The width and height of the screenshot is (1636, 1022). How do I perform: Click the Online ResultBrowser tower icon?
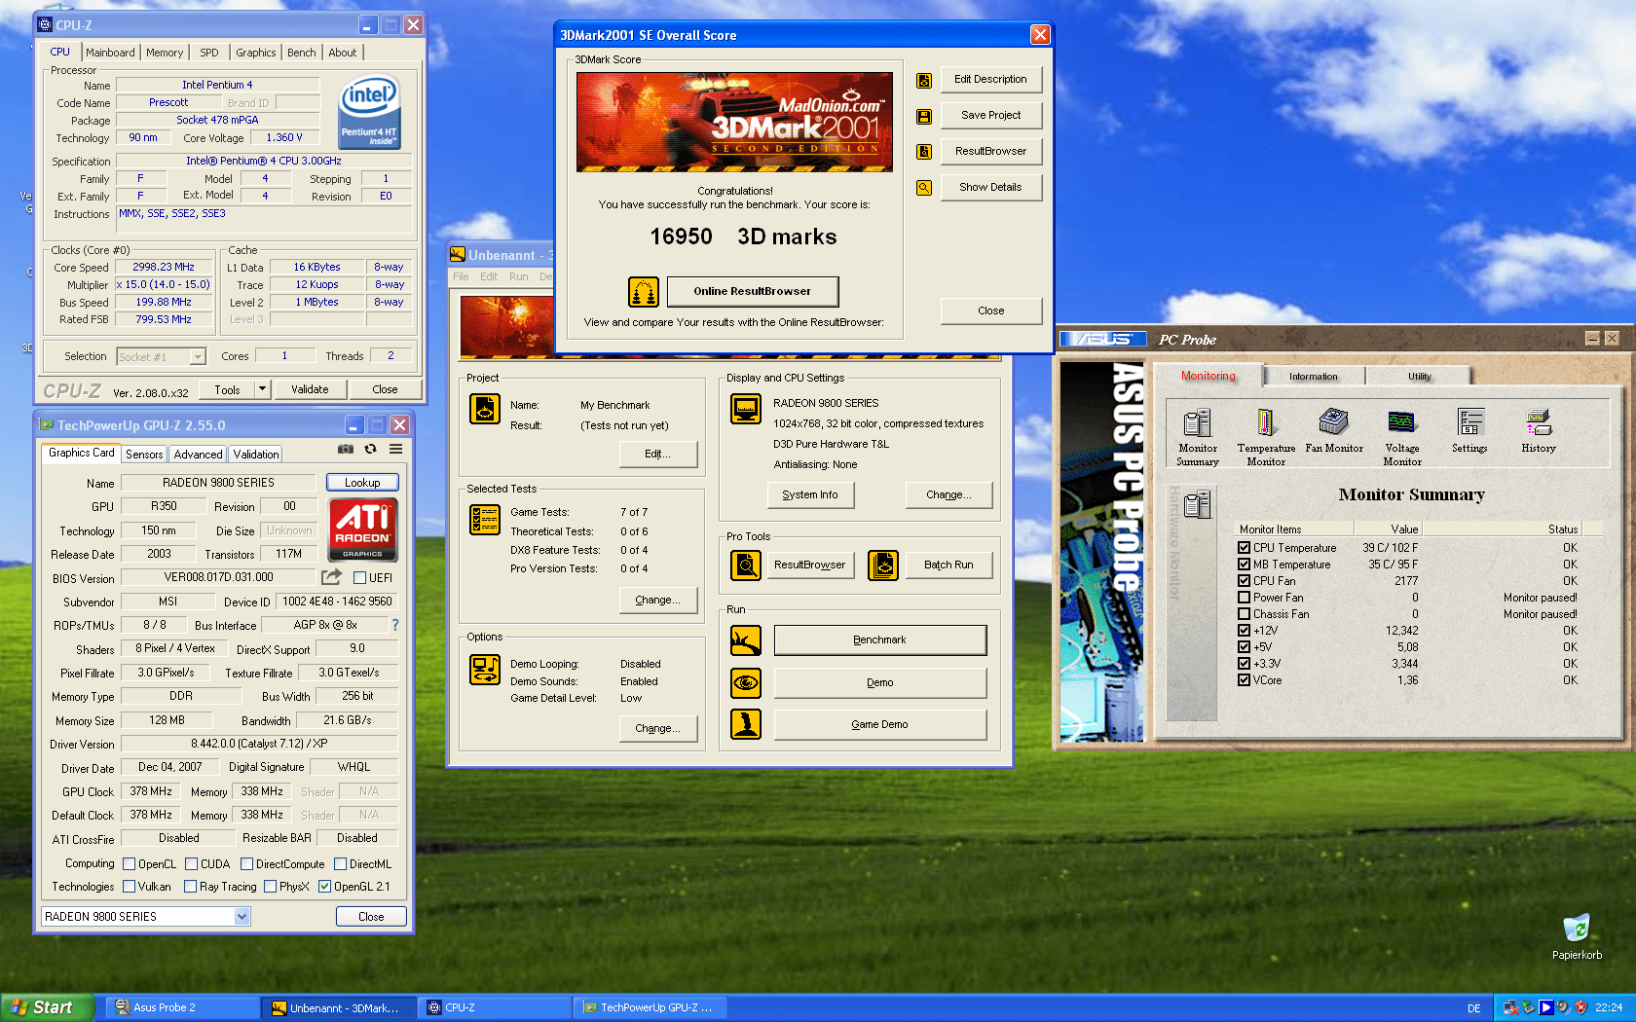point(644,291)
